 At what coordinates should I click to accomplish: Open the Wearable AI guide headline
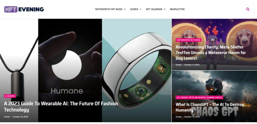coord(61,106)
